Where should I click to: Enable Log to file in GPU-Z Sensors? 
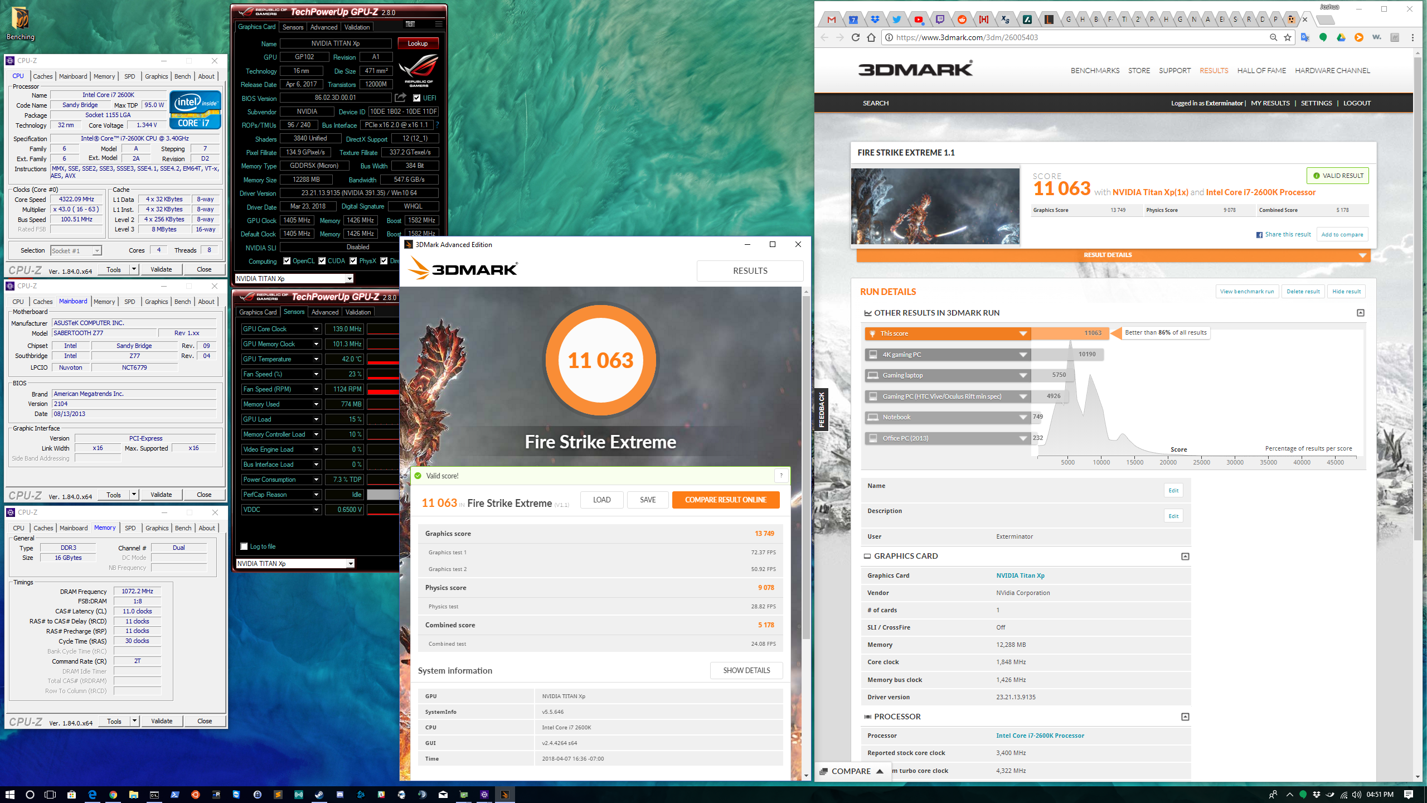pyautogui.click(x=244, y=546)
